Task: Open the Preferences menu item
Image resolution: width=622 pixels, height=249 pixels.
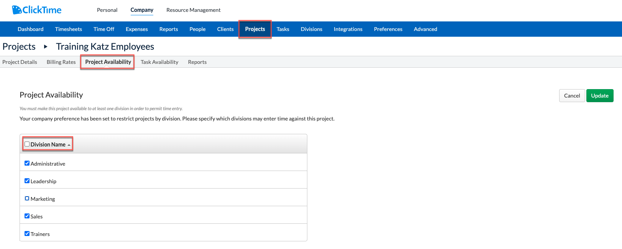Action: [x=388, y=29]
